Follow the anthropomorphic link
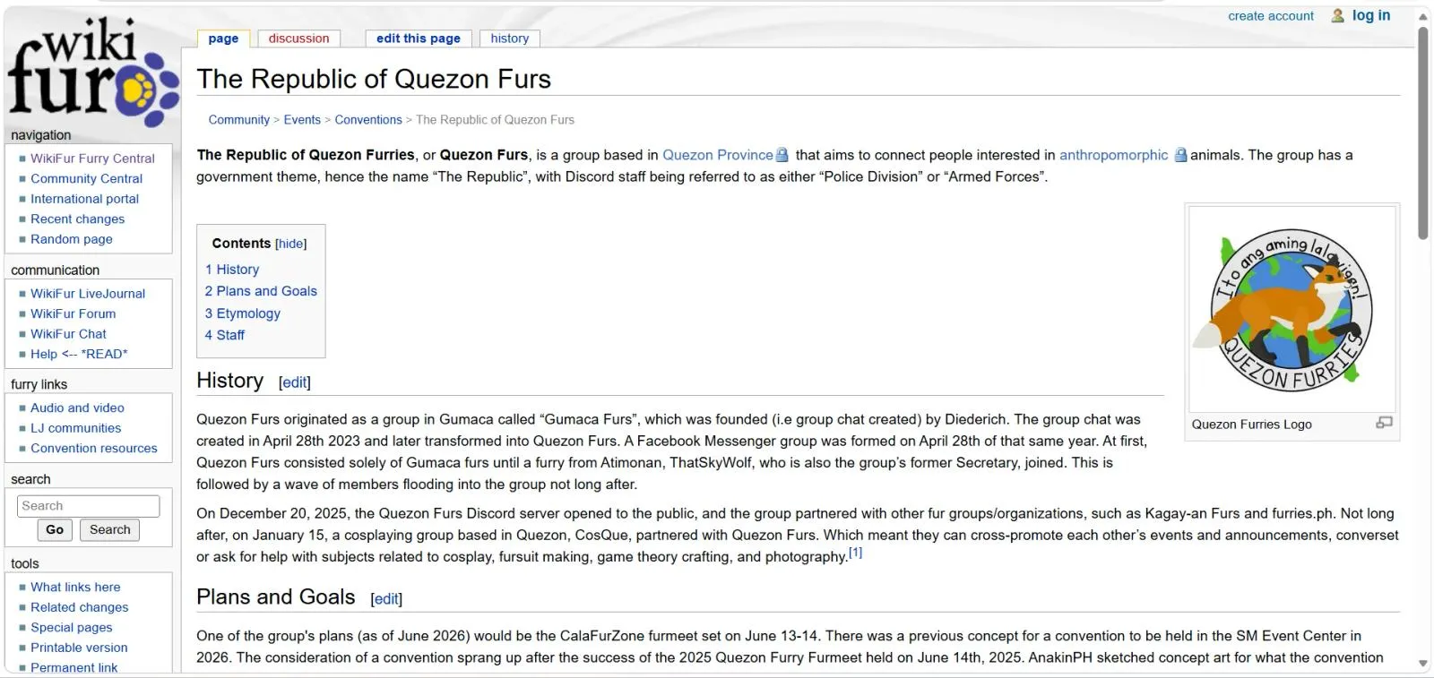This screenshot has width=1434, height=678. [x=1113, y=155]
